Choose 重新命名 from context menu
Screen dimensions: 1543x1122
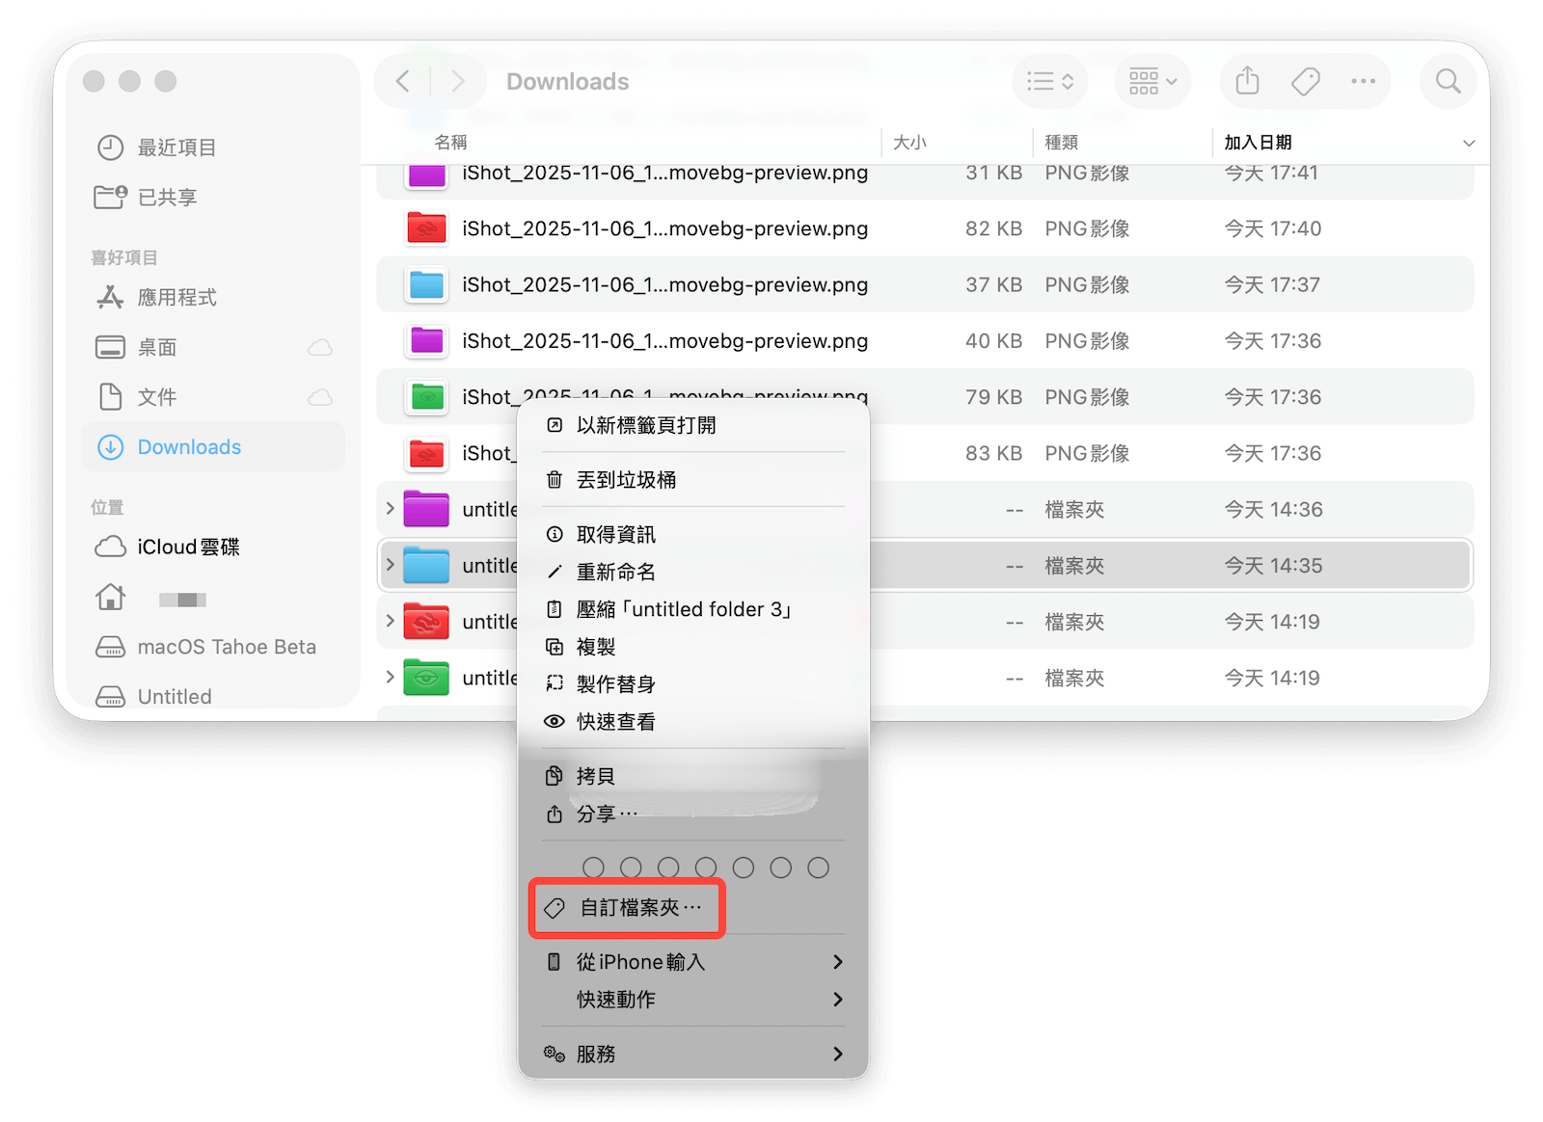point(693,572)
